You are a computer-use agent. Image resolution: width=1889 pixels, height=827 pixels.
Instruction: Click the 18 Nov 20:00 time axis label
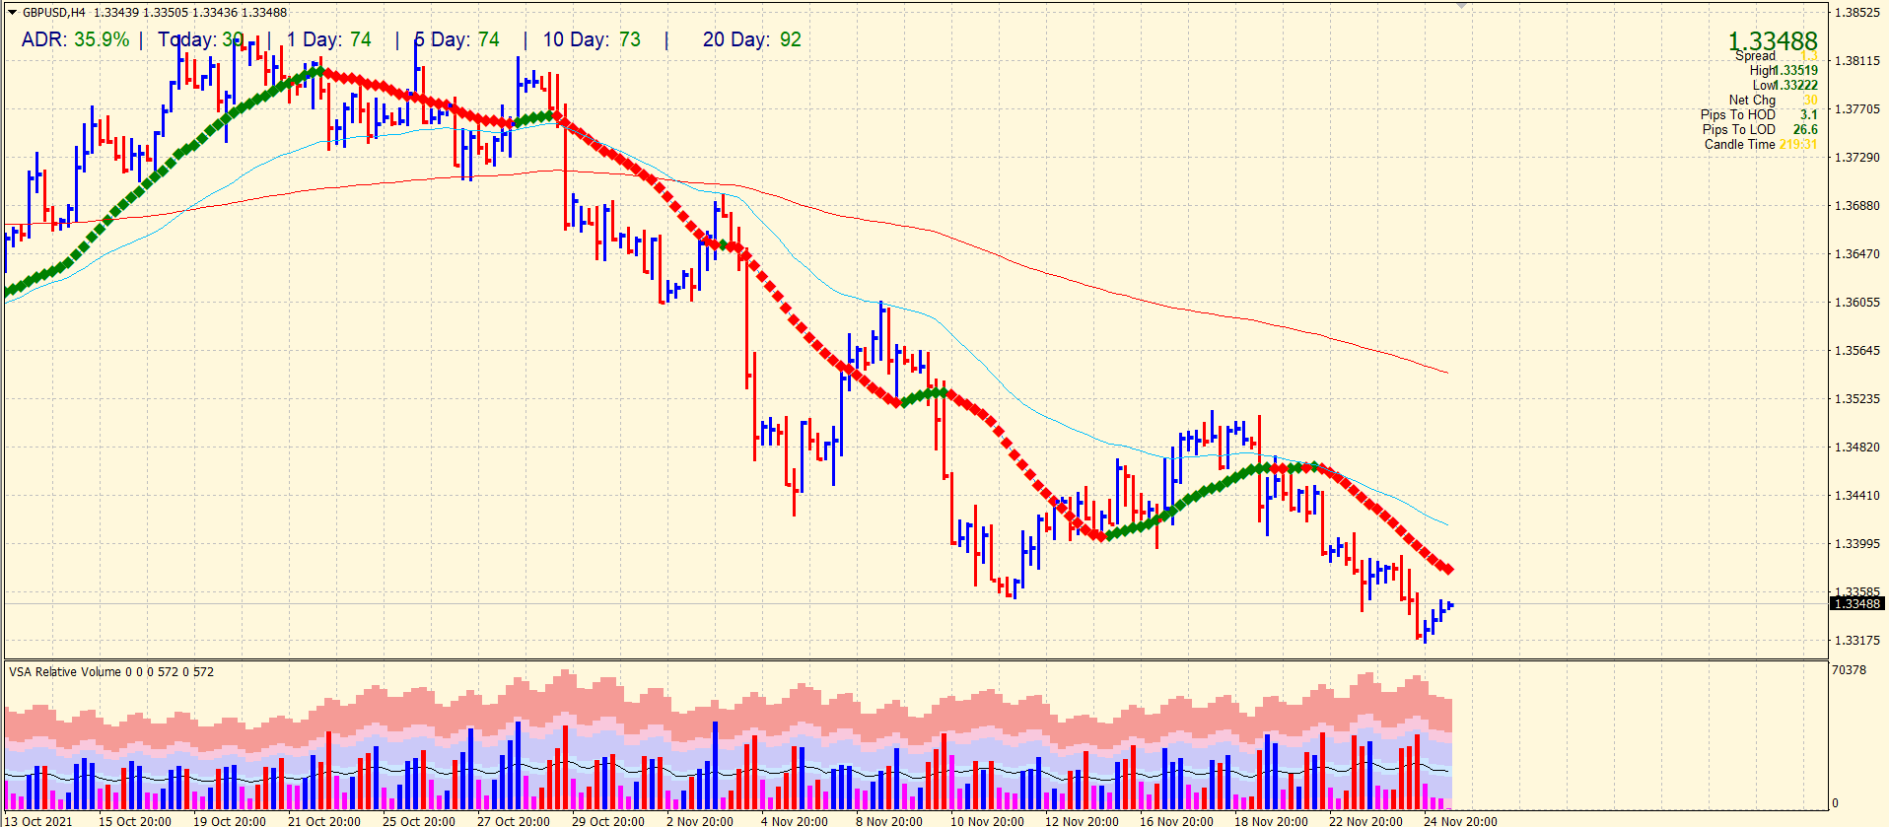pyautogui.click(x=1271, y=821)
